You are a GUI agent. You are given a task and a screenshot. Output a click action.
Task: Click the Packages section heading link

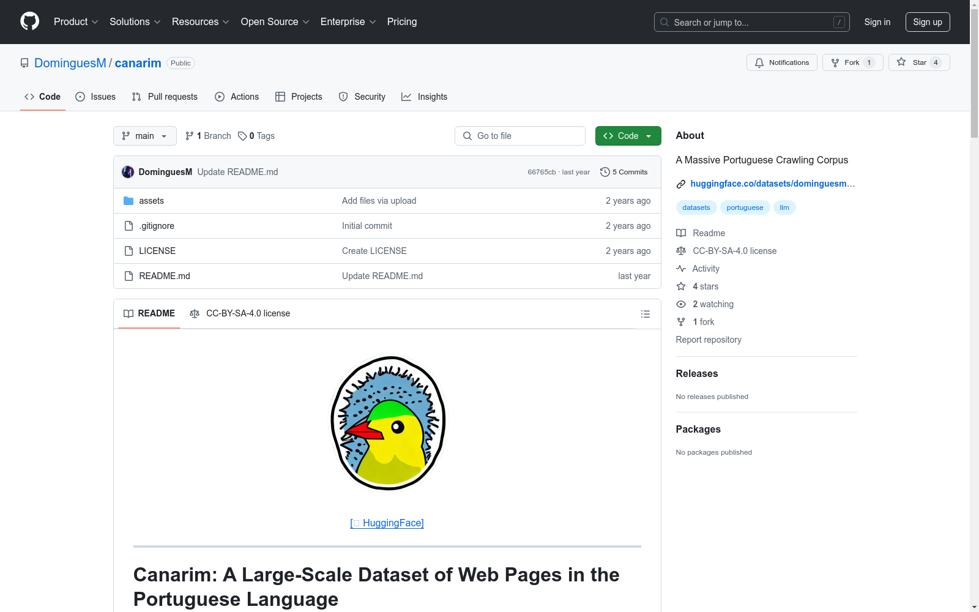pyautogui.click(x=698, y=429)
